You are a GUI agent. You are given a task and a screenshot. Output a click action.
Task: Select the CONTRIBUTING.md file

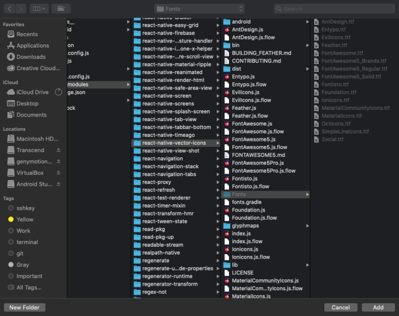265,61
